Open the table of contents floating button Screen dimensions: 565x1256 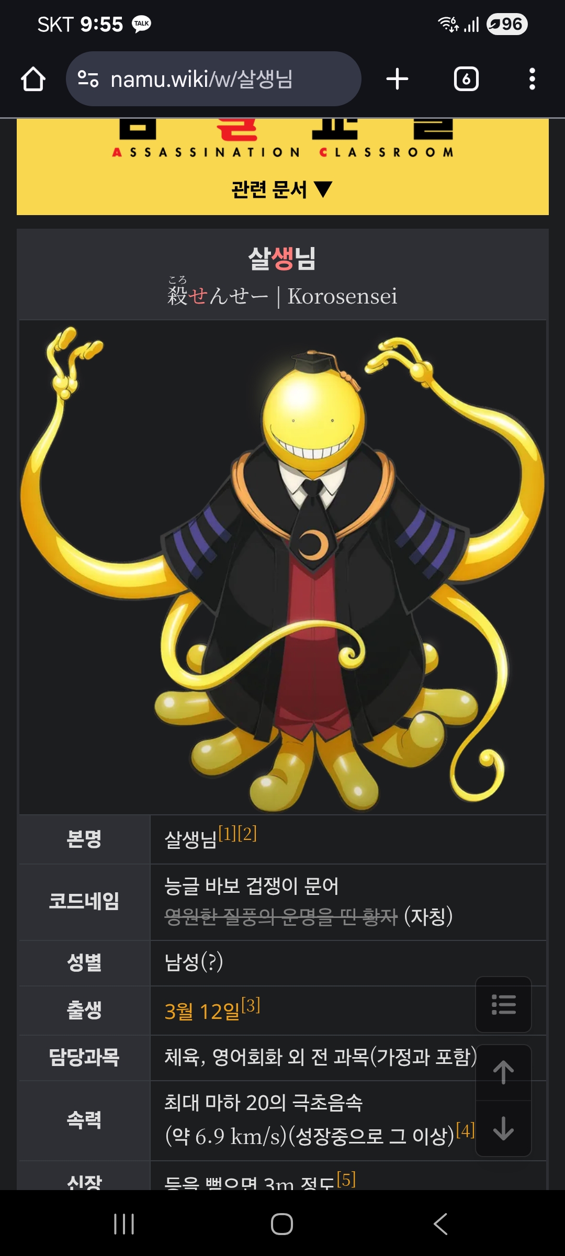coord(503,1004)
